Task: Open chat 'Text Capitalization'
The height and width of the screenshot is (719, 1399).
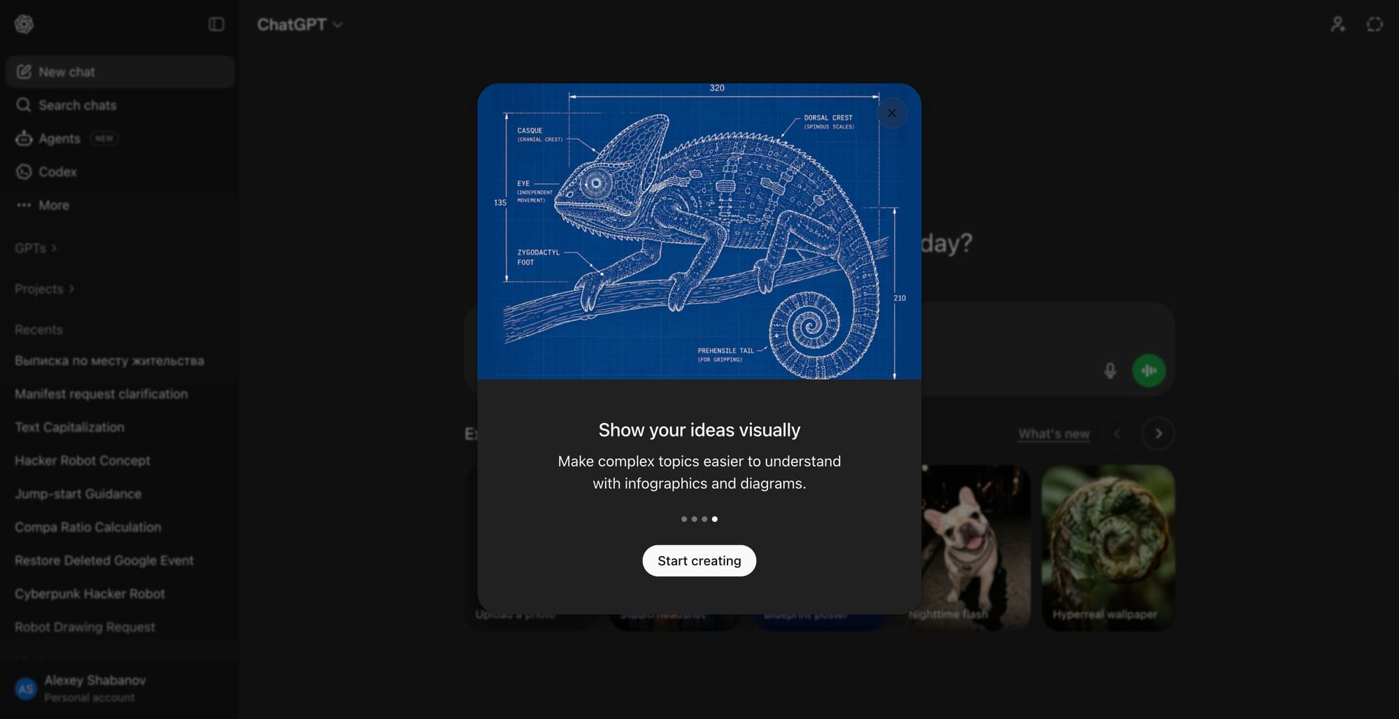Action: click(120, 427)
